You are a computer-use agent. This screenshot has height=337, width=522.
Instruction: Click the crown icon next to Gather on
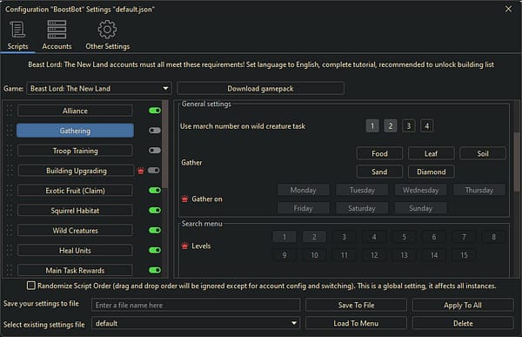tap(184, 199)
